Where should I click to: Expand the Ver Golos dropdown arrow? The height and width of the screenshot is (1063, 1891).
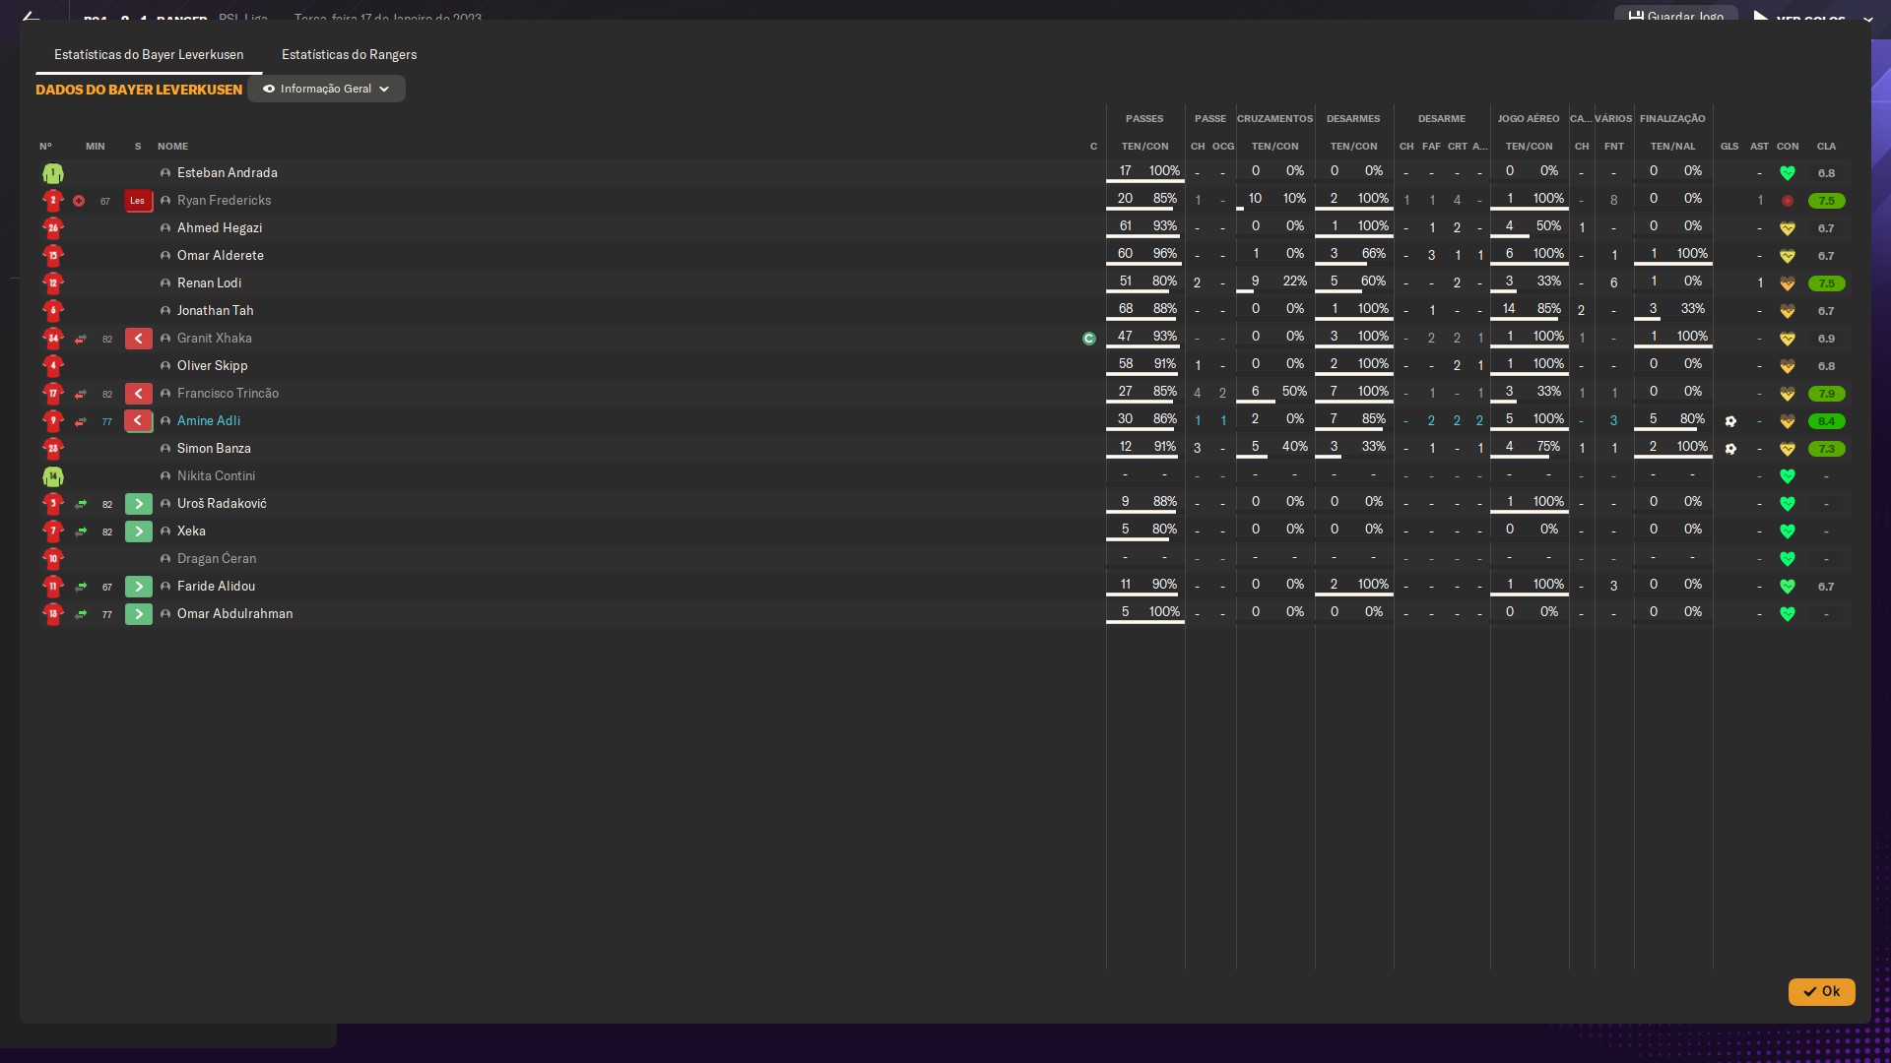tap(1867, 19)
